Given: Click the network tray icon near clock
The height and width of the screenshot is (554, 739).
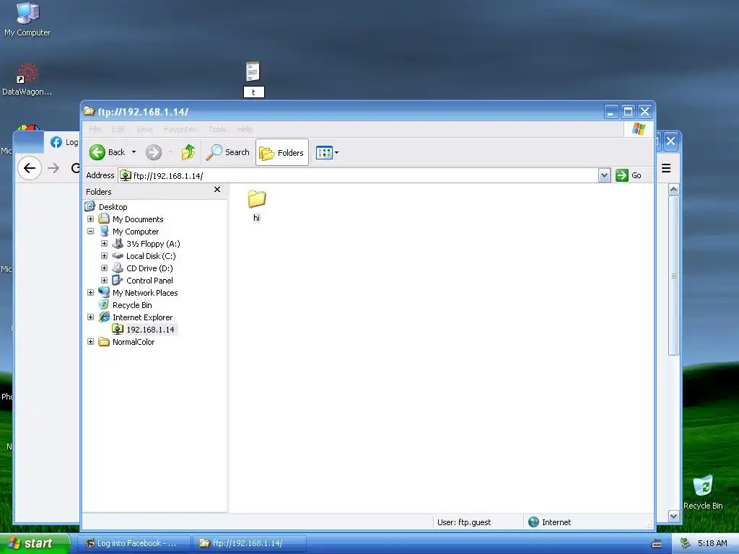Looking at the screenshot, I should click(685, 543).
